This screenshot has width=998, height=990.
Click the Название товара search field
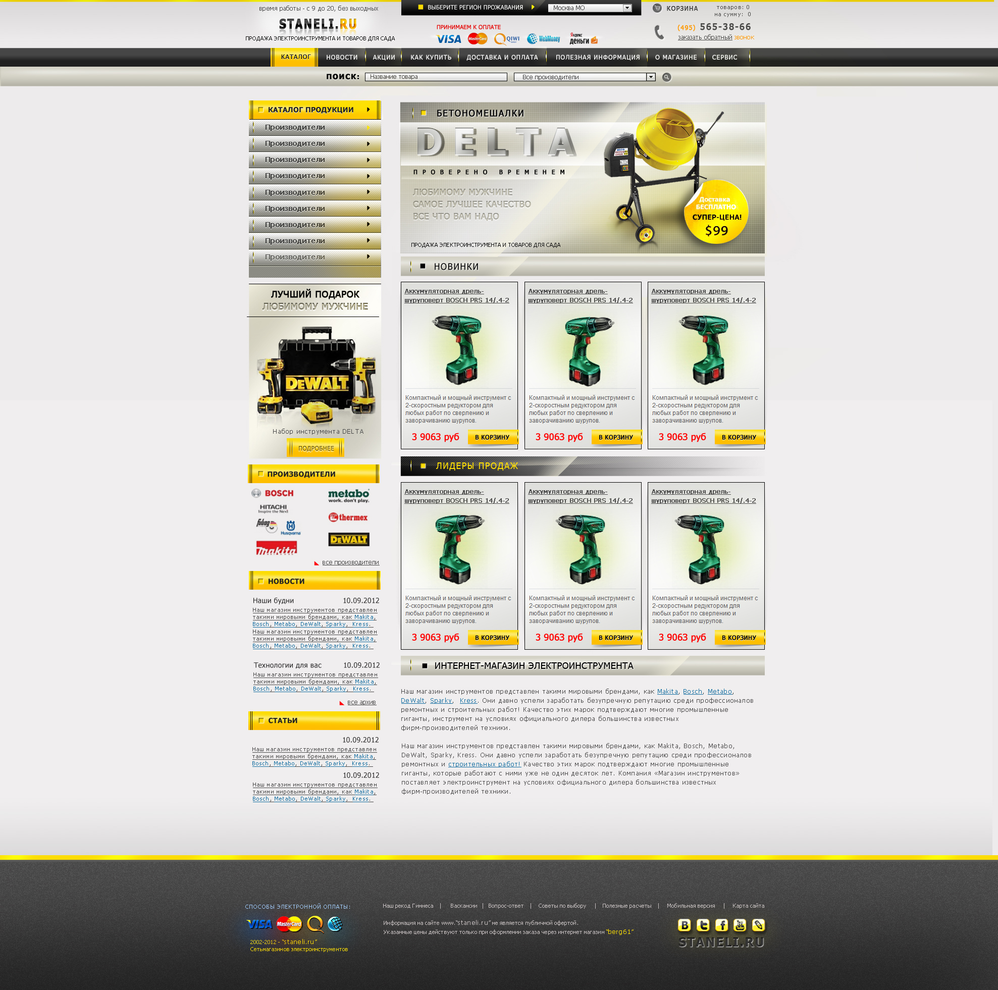point(436,77)
